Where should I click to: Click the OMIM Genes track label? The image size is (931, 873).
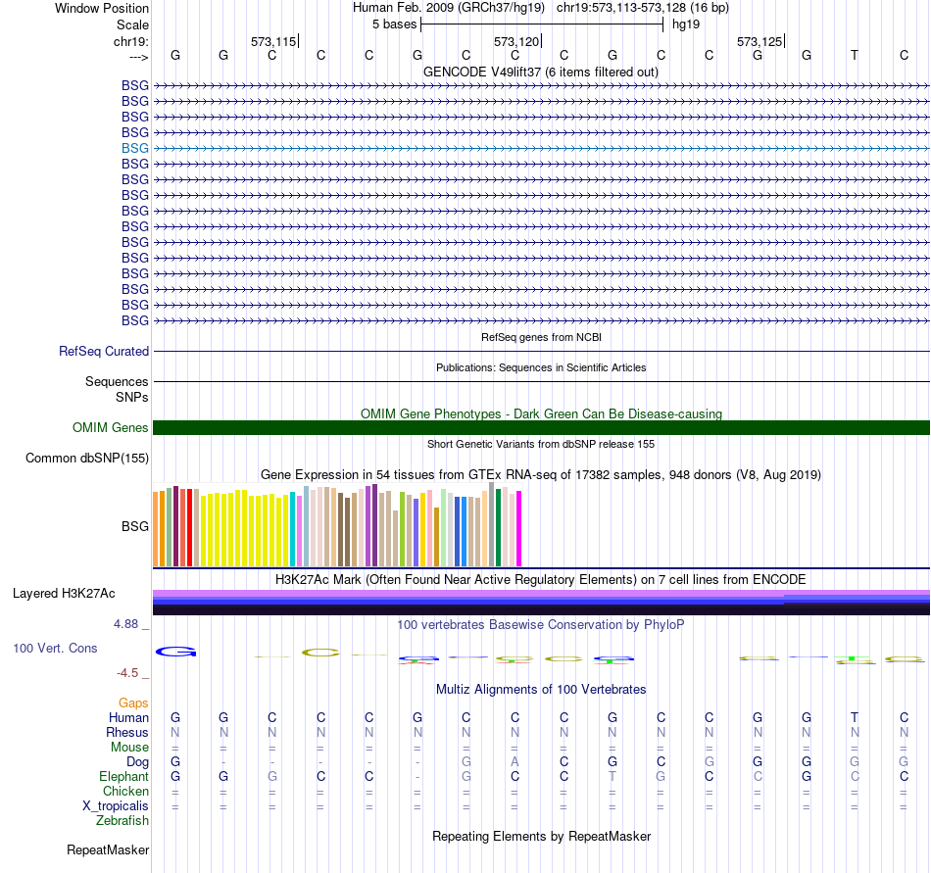pos(110,428)
